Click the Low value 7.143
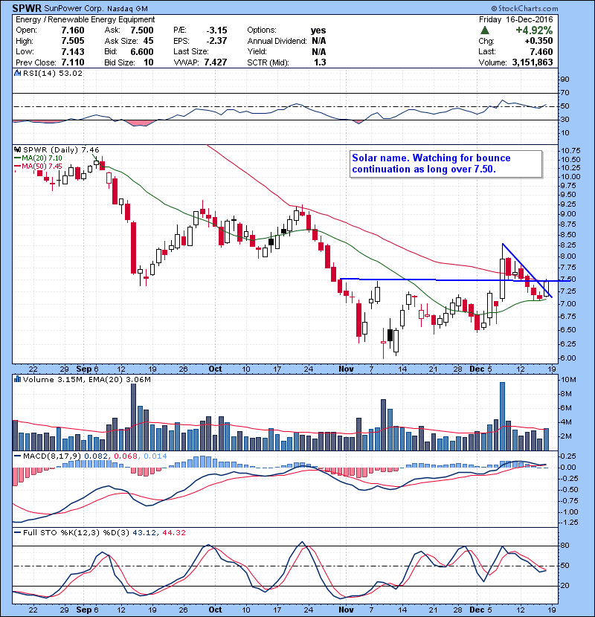Image resolution: width=595 pixels, height=617 pixels. (x=73, y=51)
